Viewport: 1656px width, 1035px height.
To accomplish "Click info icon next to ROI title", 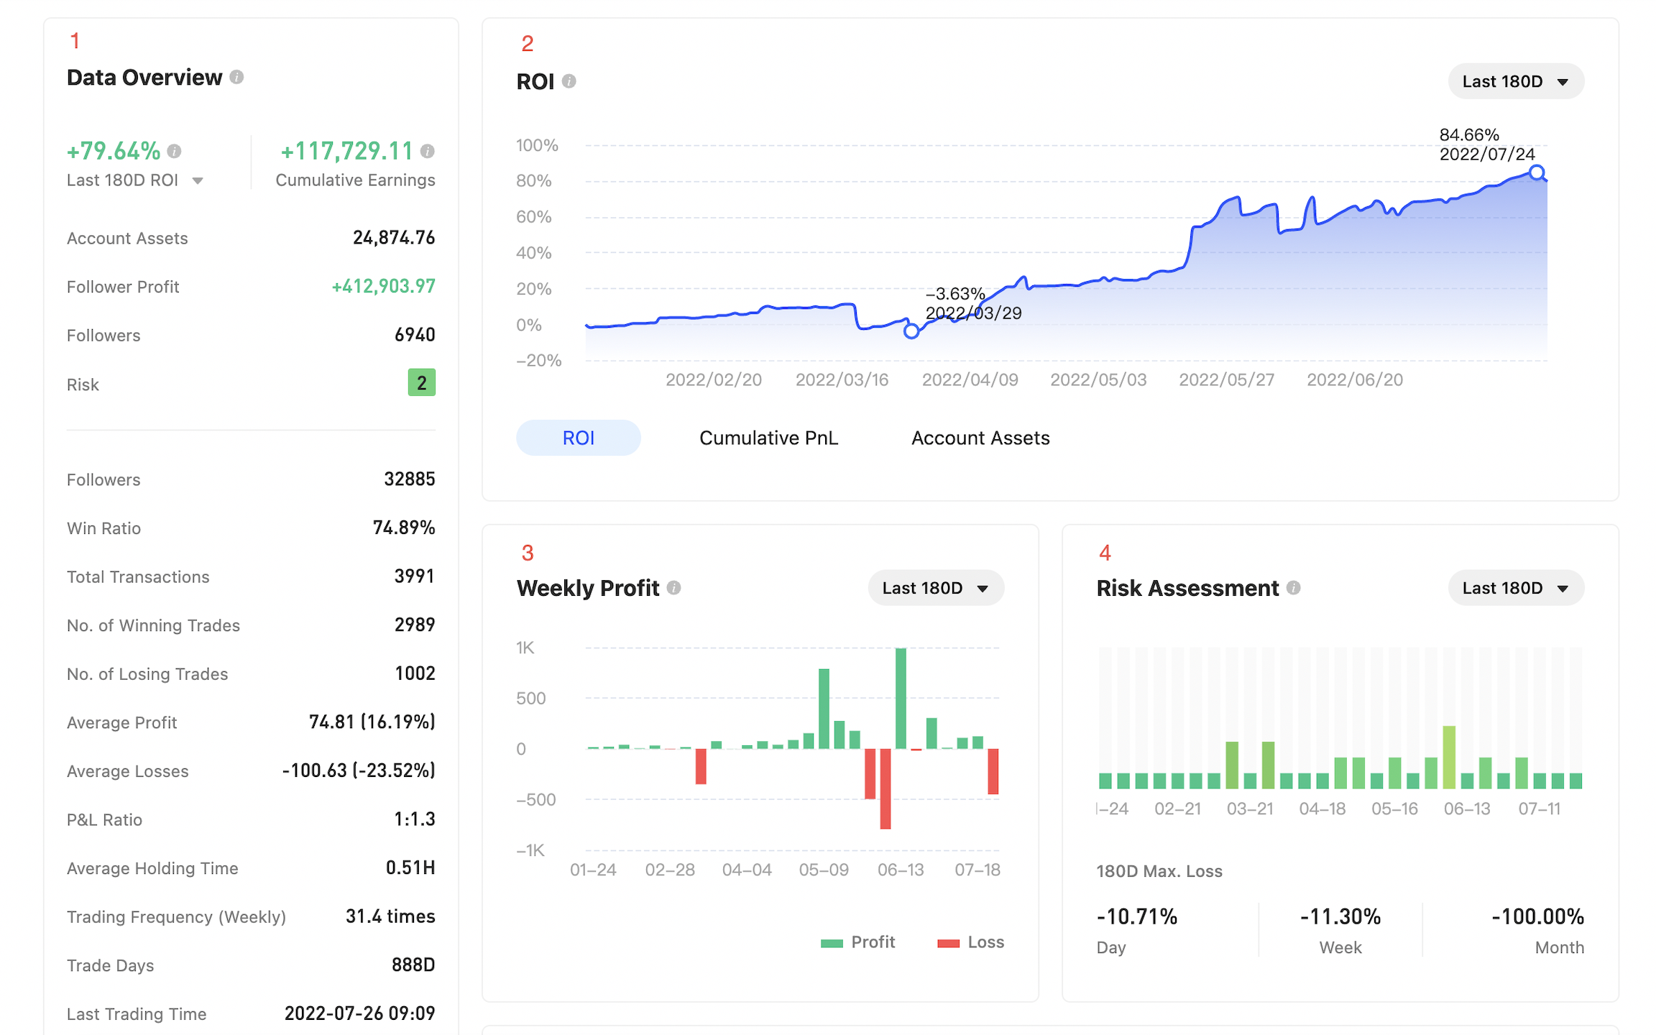I will 569,81.
